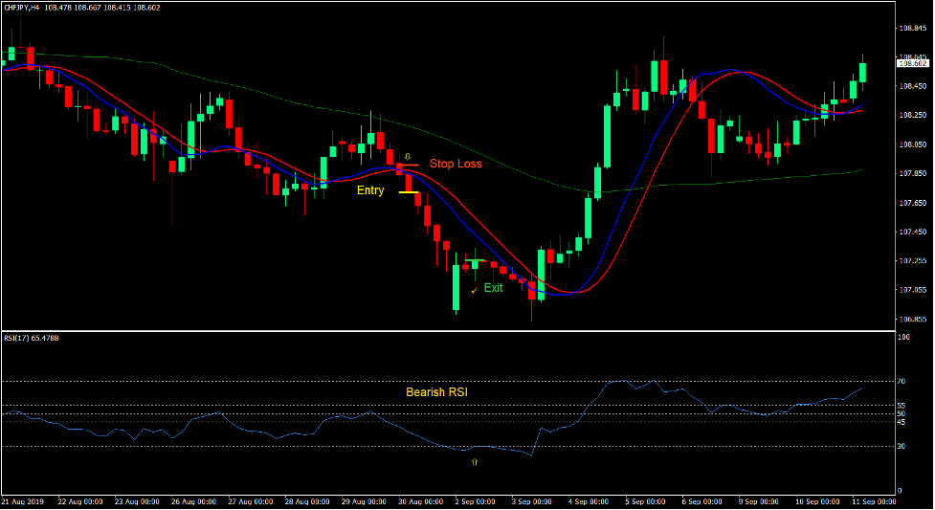Select the orange Stop Loss label
The image size is (935, 510).
pyautogui.click(x=456, y=164)
